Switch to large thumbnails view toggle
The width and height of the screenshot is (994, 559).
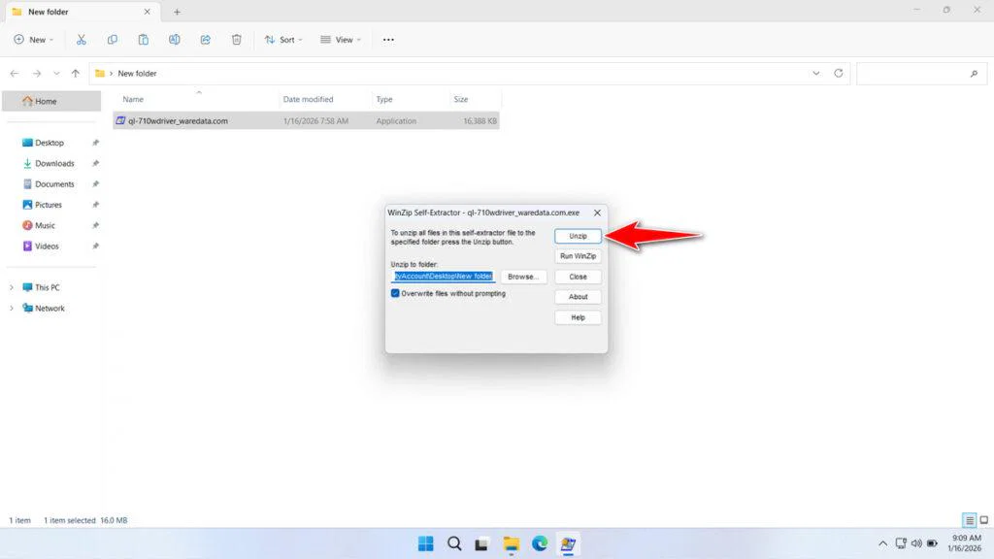point(983,521)
